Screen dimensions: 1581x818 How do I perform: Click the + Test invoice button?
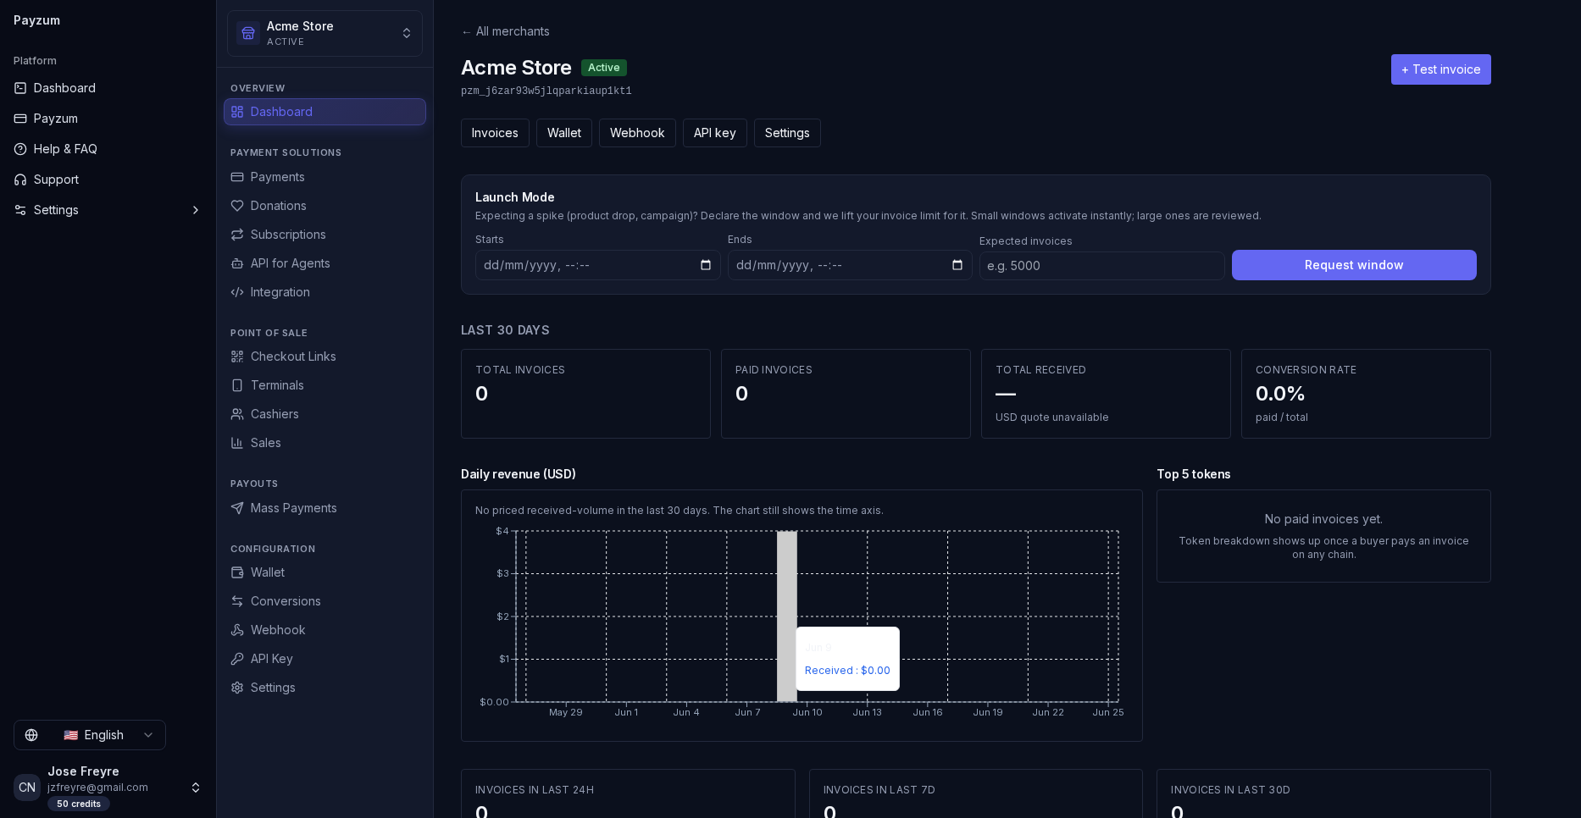tap(1440, 69)
